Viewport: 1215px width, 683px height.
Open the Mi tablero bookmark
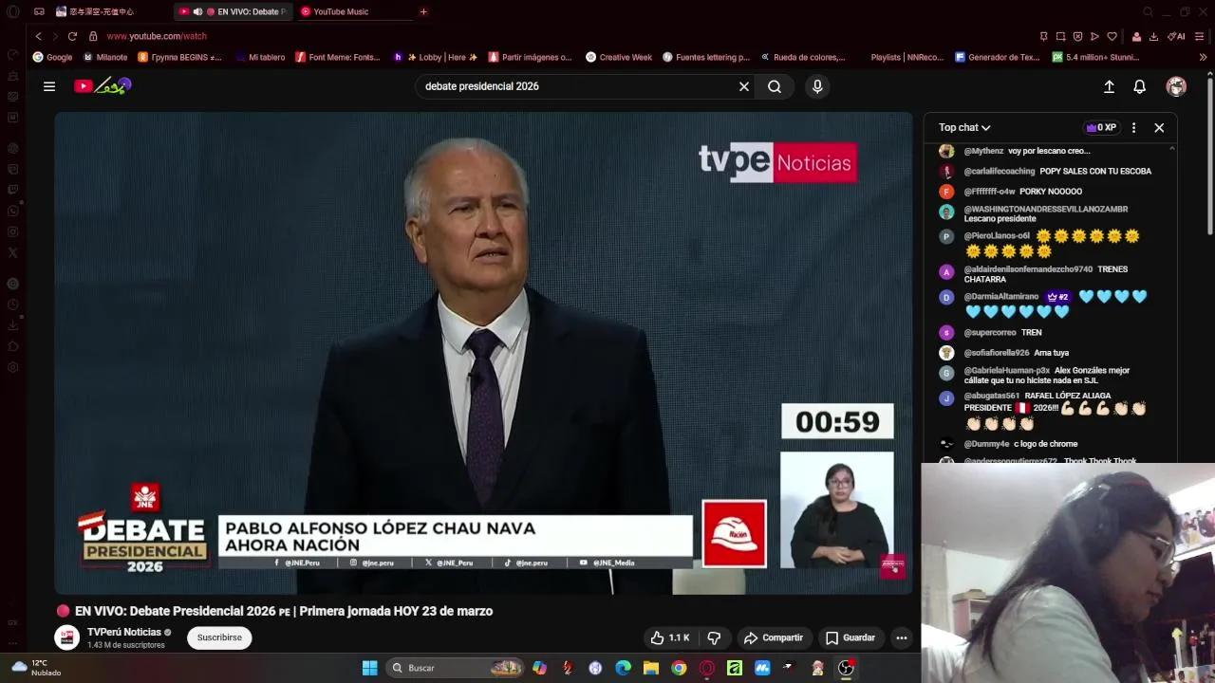[260, 57]
